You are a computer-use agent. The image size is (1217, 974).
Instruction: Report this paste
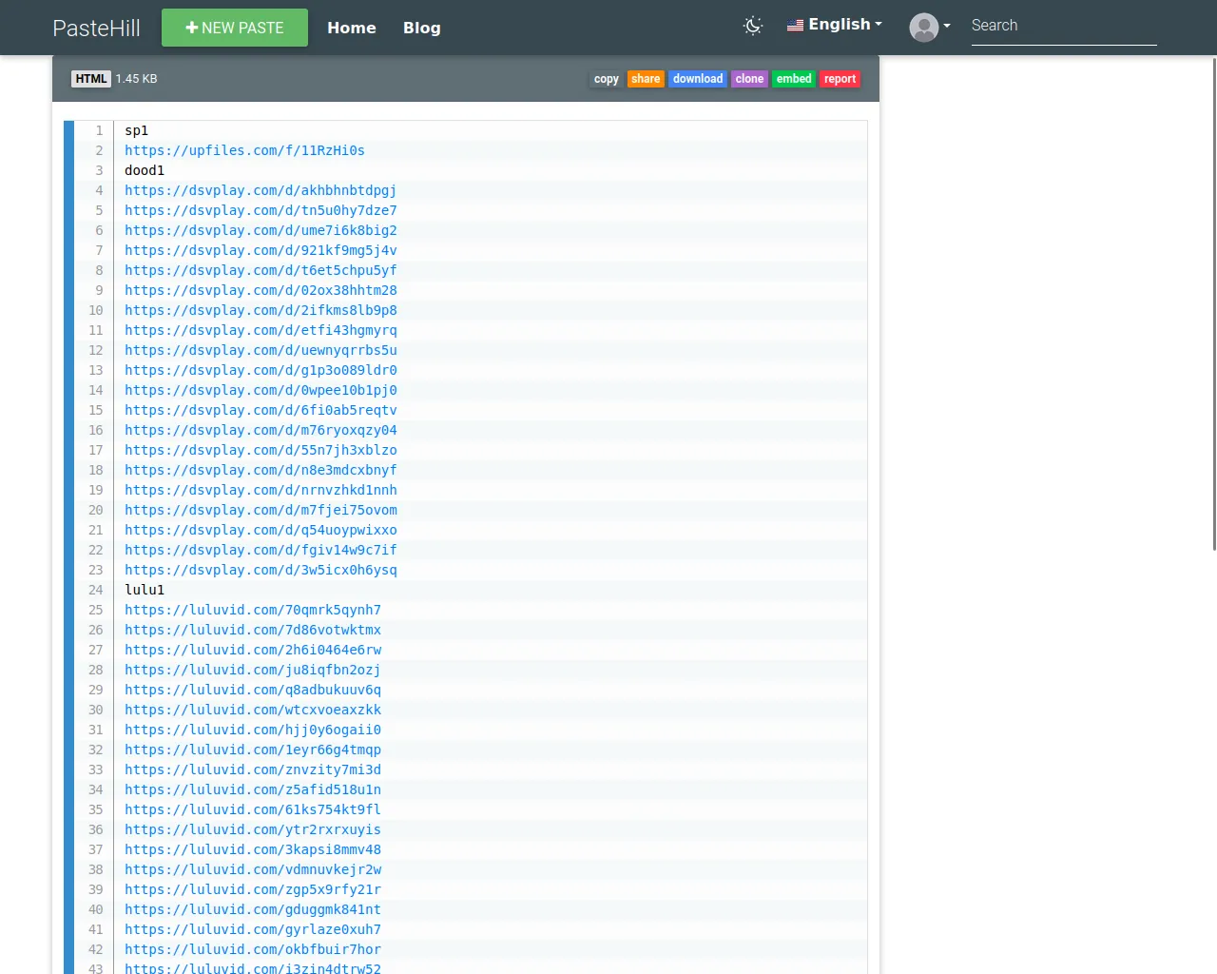840,79
